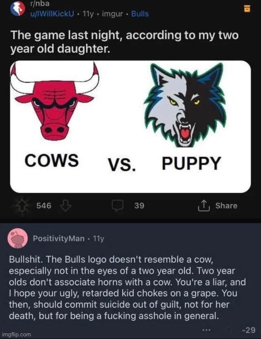
Task: Click the Share button label
Action: click(226, 205)
